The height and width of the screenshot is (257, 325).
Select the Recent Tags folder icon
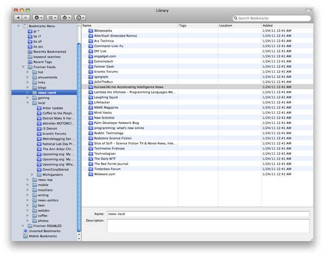(x=30, y=62)
